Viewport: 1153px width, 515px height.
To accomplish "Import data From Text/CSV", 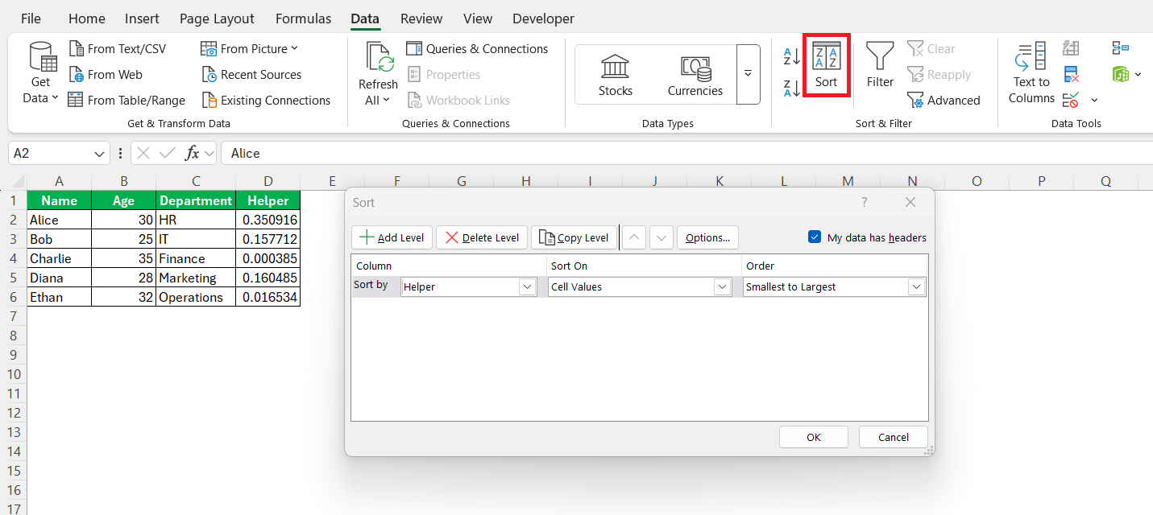I will coord(117,49).
